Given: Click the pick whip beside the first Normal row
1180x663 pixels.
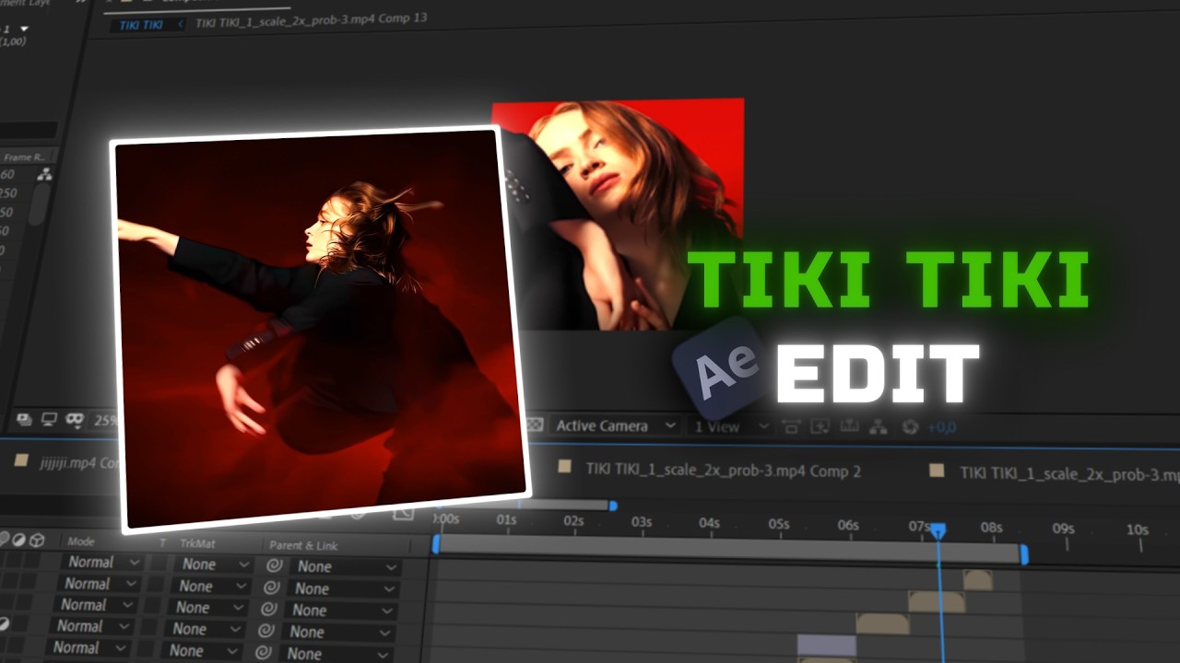Looking at the screenshot, I should click(x=274, y=565).
